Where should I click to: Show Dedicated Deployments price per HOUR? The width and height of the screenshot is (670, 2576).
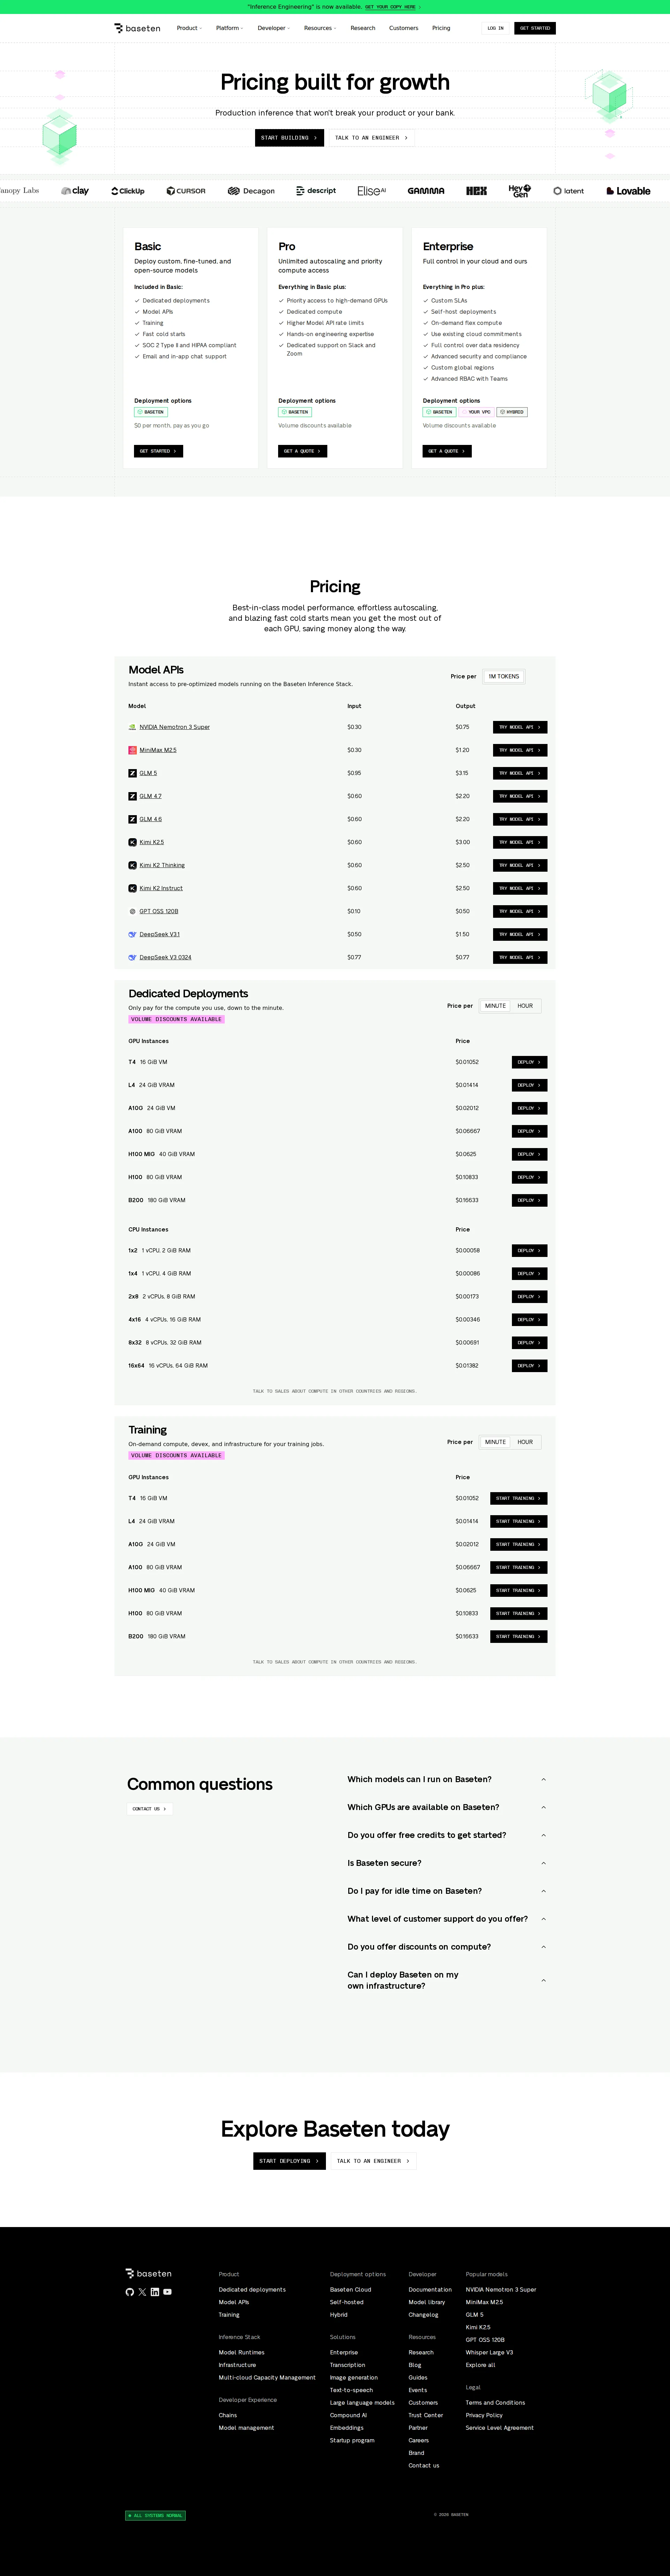[x=524, y=1006]
